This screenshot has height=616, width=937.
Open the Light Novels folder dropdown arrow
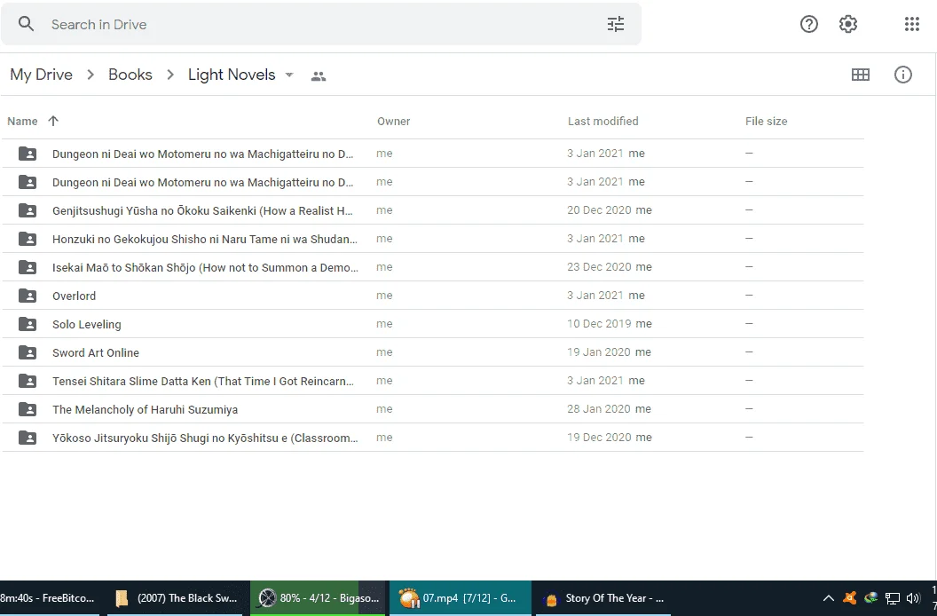pyautogui.click(x=289, y=75)
